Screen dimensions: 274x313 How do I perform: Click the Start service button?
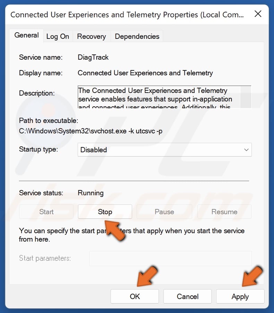point(46,212)
